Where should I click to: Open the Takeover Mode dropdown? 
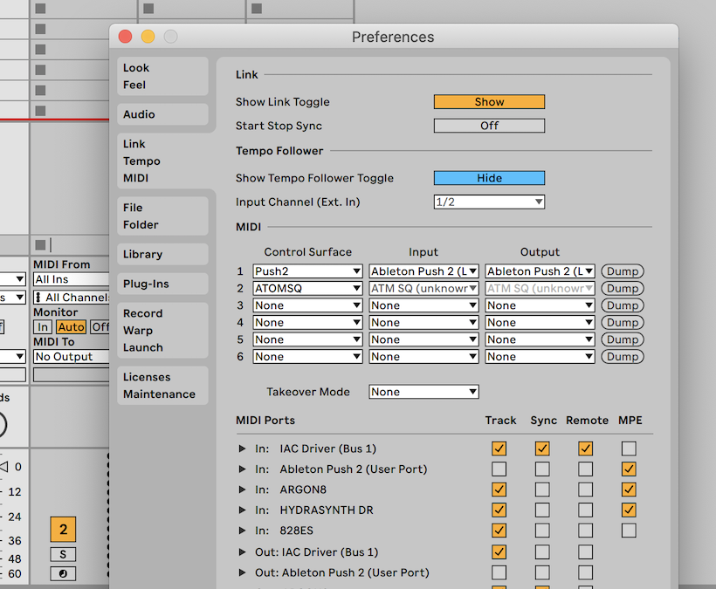point(423,392)
